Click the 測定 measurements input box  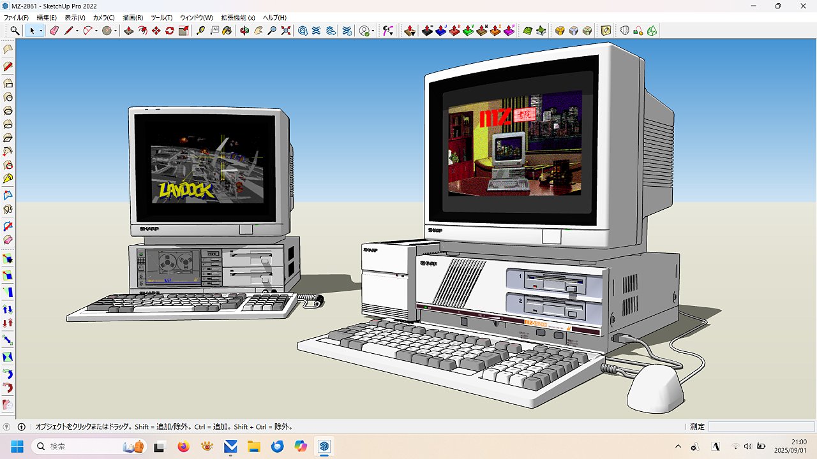click(761, 426)
